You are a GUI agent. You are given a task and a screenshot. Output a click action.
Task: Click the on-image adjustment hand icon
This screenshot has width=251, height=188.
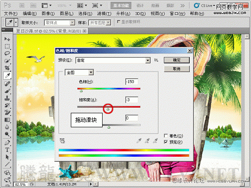pos(62,140)
